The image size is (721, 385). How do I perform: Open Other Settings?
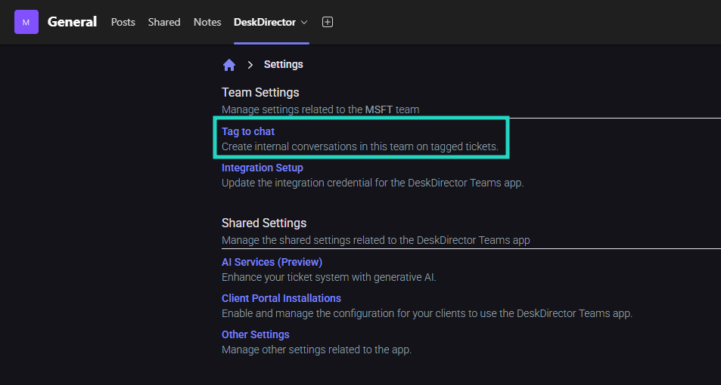point(255,334)
